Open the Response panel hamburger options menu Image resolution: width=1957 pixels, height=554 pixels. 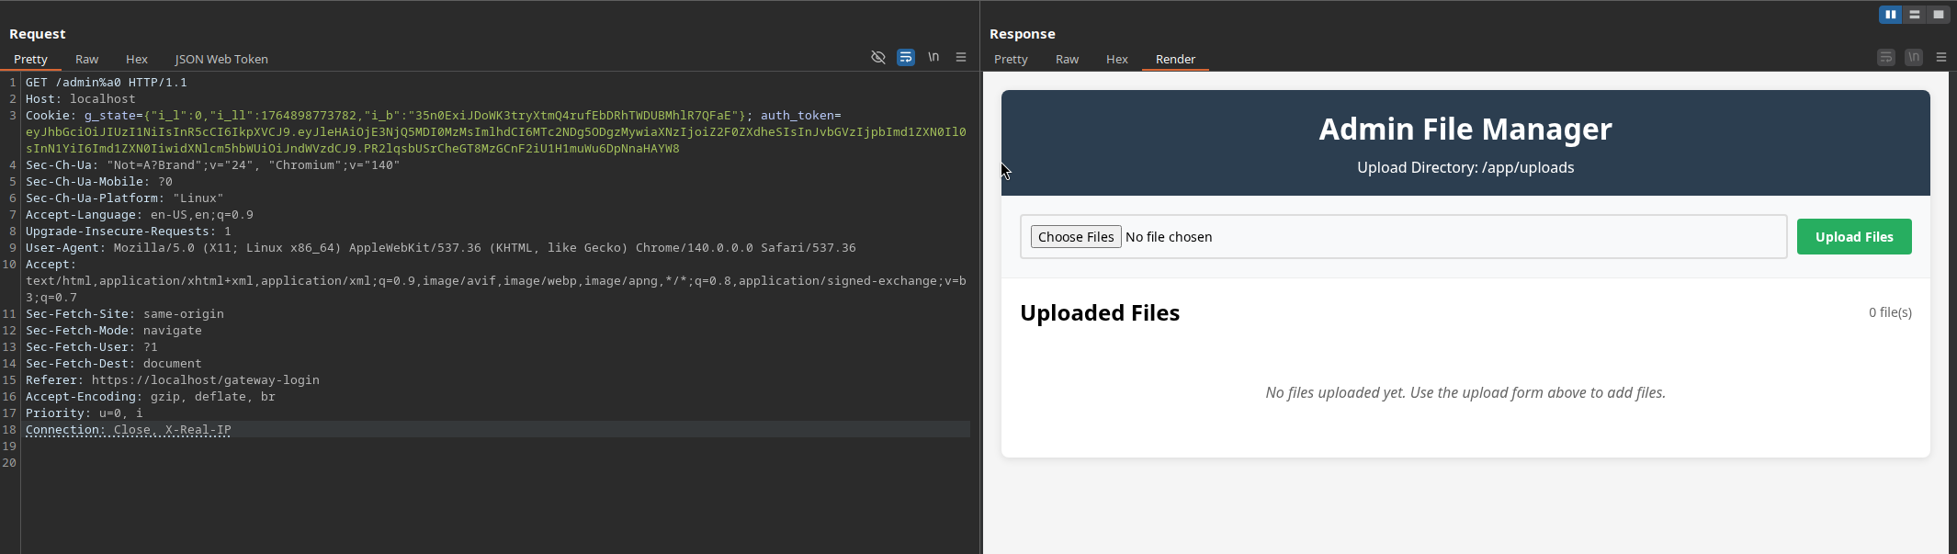(x=1940, y=57)
